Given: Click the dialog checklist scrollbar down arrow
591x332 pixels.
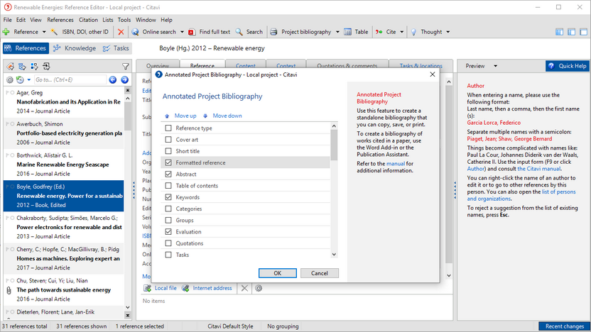Looking at the screenshot, I should tap(334, 255).
